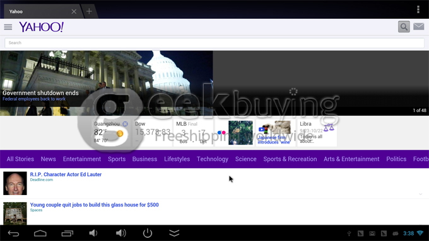
Task: Click Guangzhou location target icon
Action: pyautogui.click(x=126, y=124)
